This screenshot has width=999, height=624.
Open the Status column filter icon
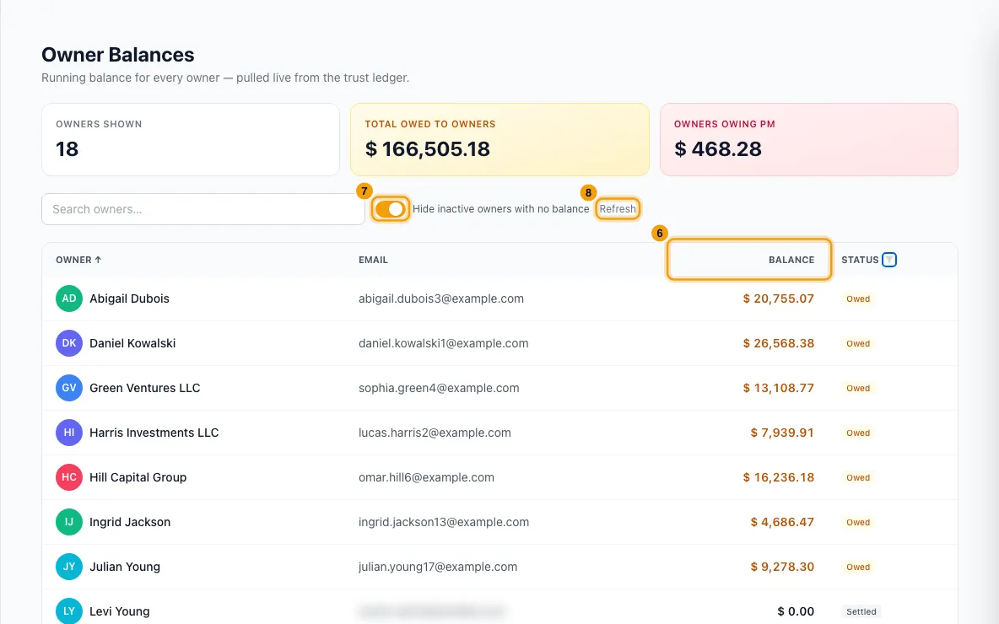point(888,260)
